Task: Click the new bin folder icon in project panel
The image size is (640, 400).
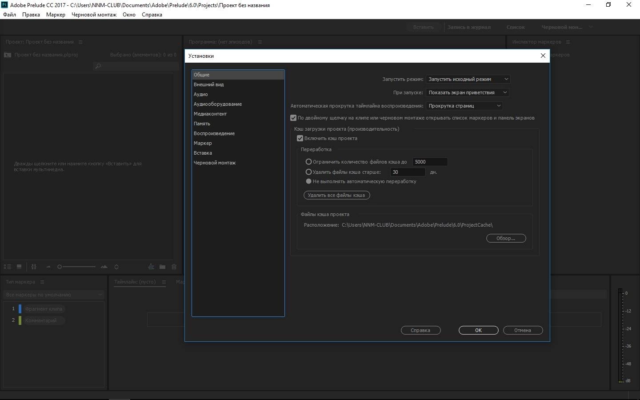Action: tap(163, 267)
